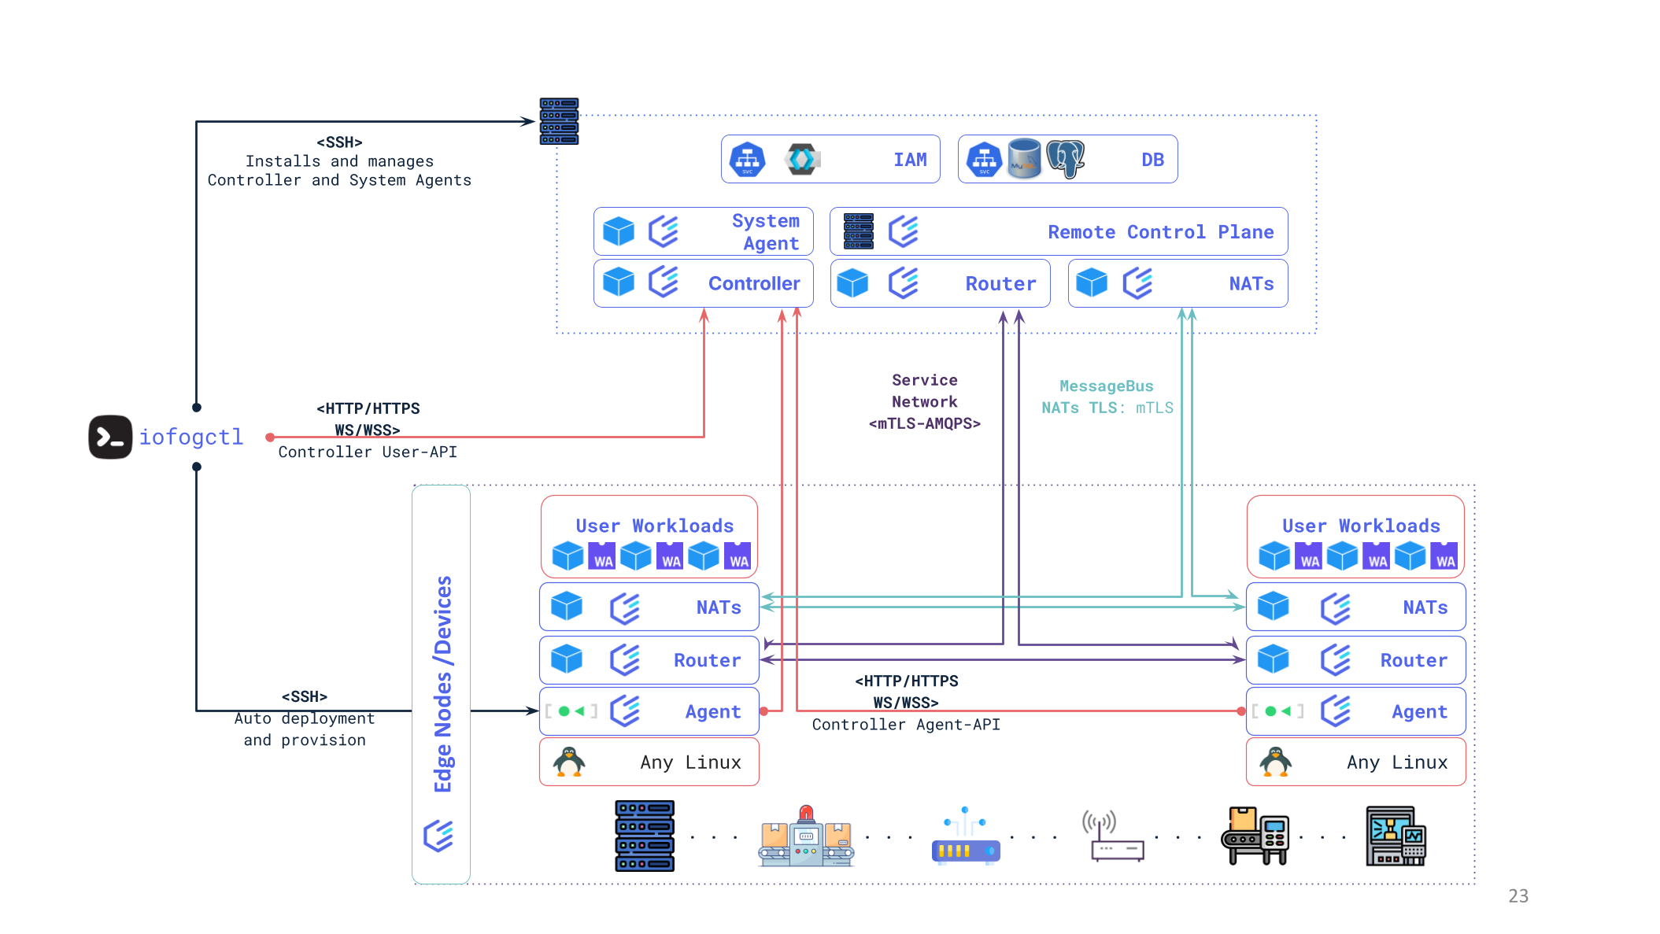Click the MySQL database cylinder icon
The image size is (1660, 934).
[1024, 159]
